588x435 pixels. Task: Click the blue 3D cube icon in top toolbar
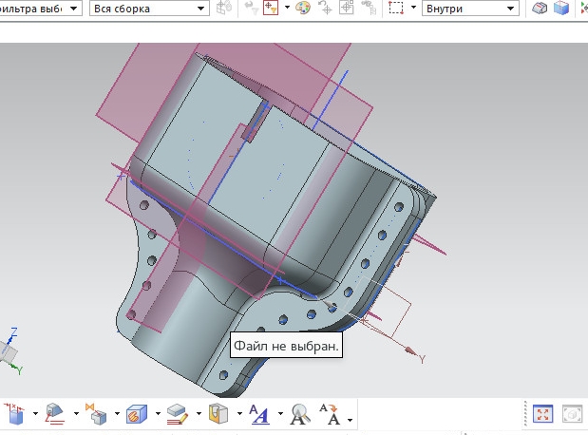pos(562,9)
